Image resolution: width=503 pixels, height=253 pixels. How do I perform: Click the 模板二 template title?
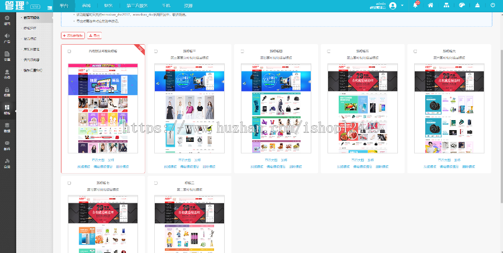pos(189,183)
